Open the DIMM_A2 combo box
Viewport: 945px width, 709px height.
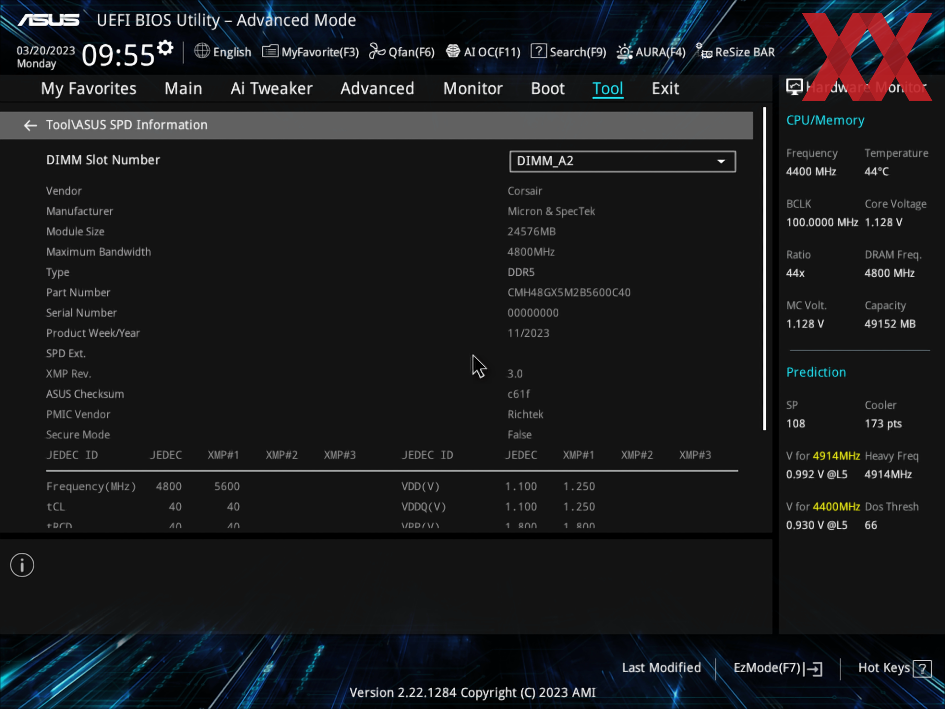coord(623,161)
